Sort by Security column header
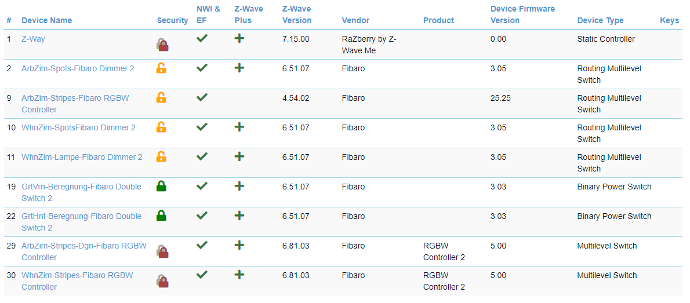Image resolution: width=690 pixels, height=303 pixels. tap(173, 20)
